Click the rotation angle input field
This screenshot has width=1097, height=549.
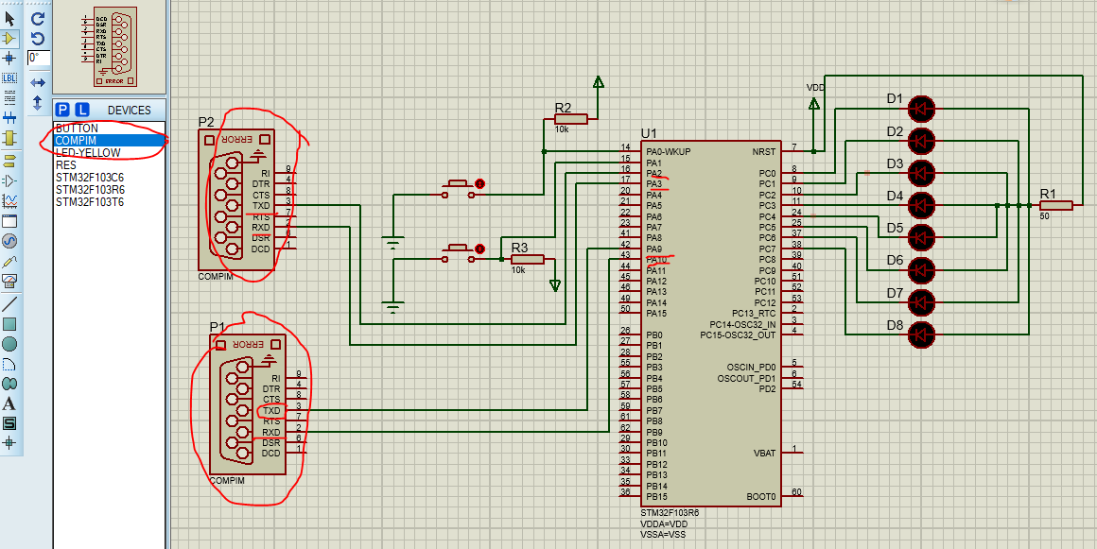(x=39, y=58)
